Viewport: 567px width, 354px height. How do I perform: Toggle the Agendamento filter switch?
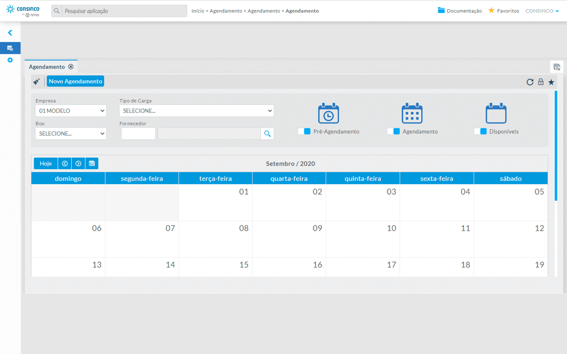393,131
